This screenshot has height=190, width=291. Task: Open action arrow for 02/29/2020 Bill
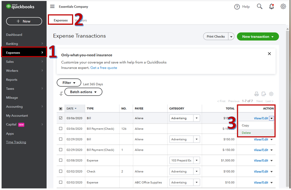coord(271,140)
